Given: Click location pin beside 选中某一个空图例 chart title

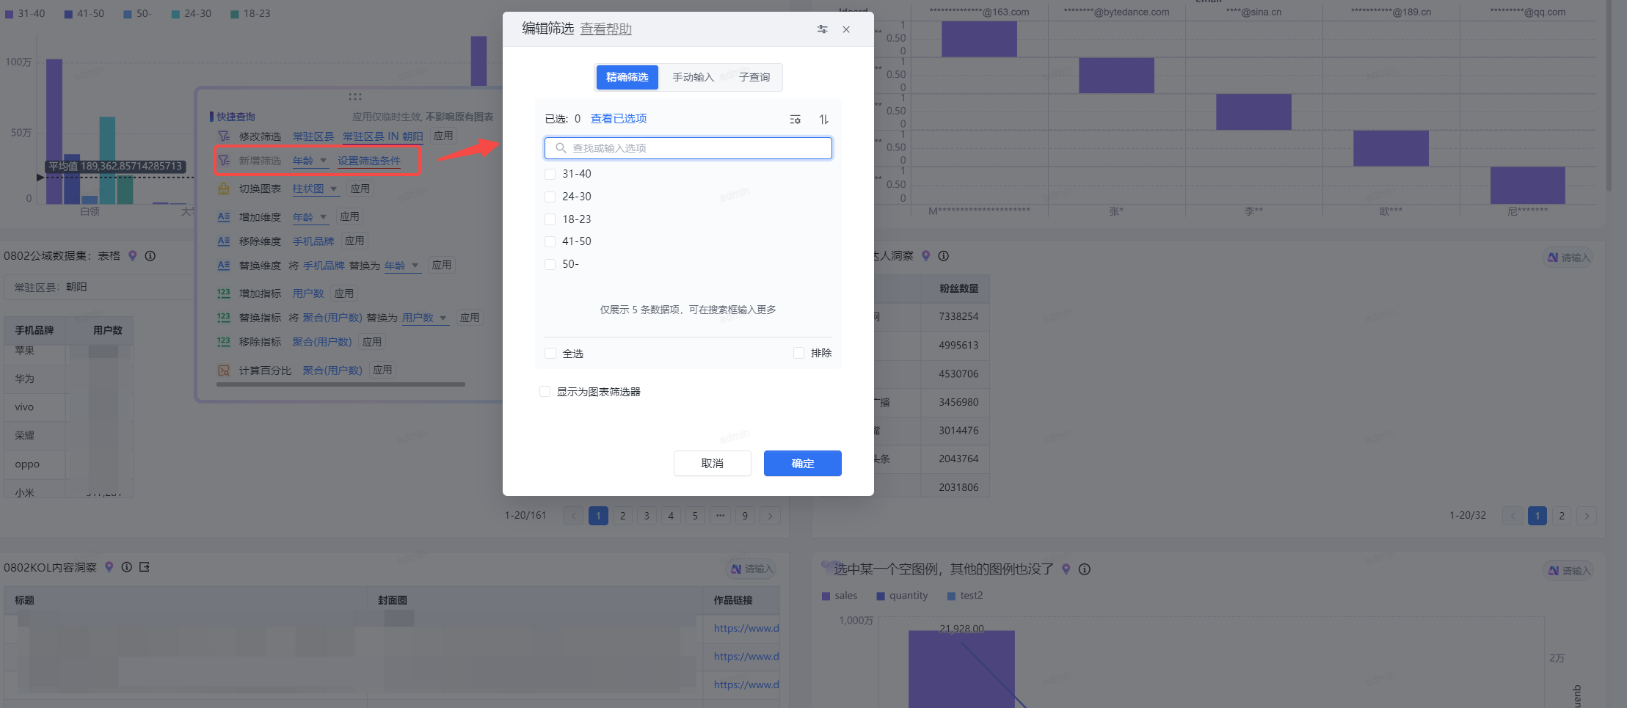Looking at the screenshot, I should pyautogui.click(x=1066, y=569).
